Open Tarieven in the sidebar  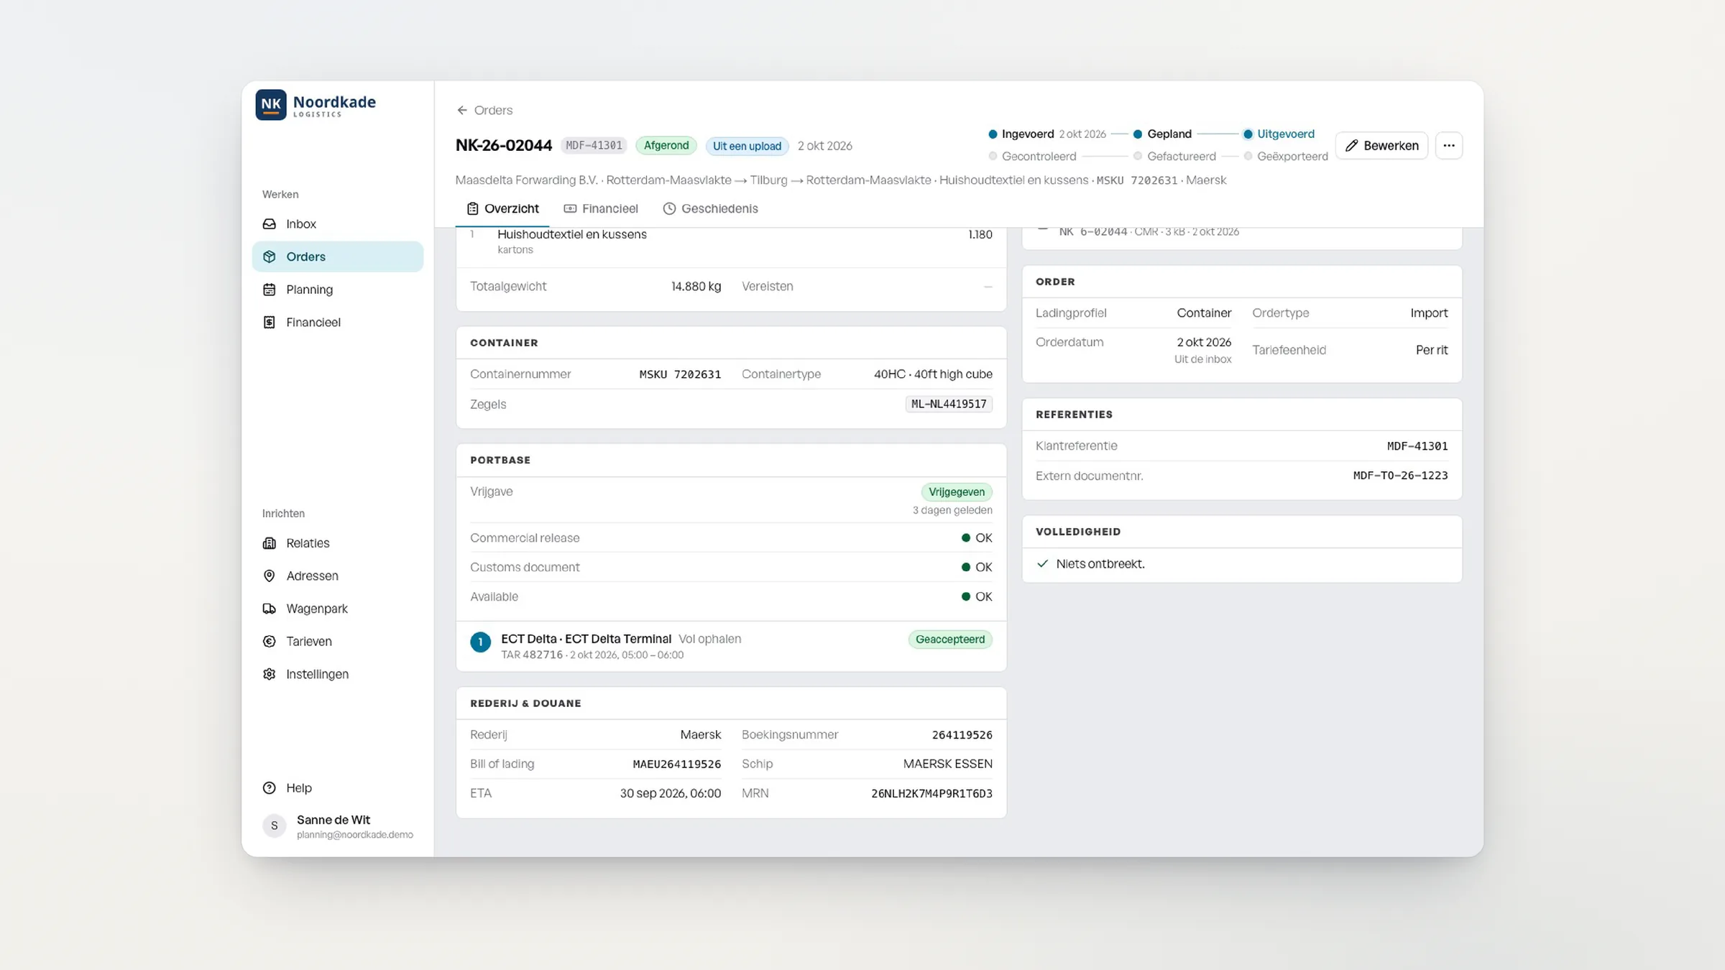pyautogui.click(x=338, y=642)
